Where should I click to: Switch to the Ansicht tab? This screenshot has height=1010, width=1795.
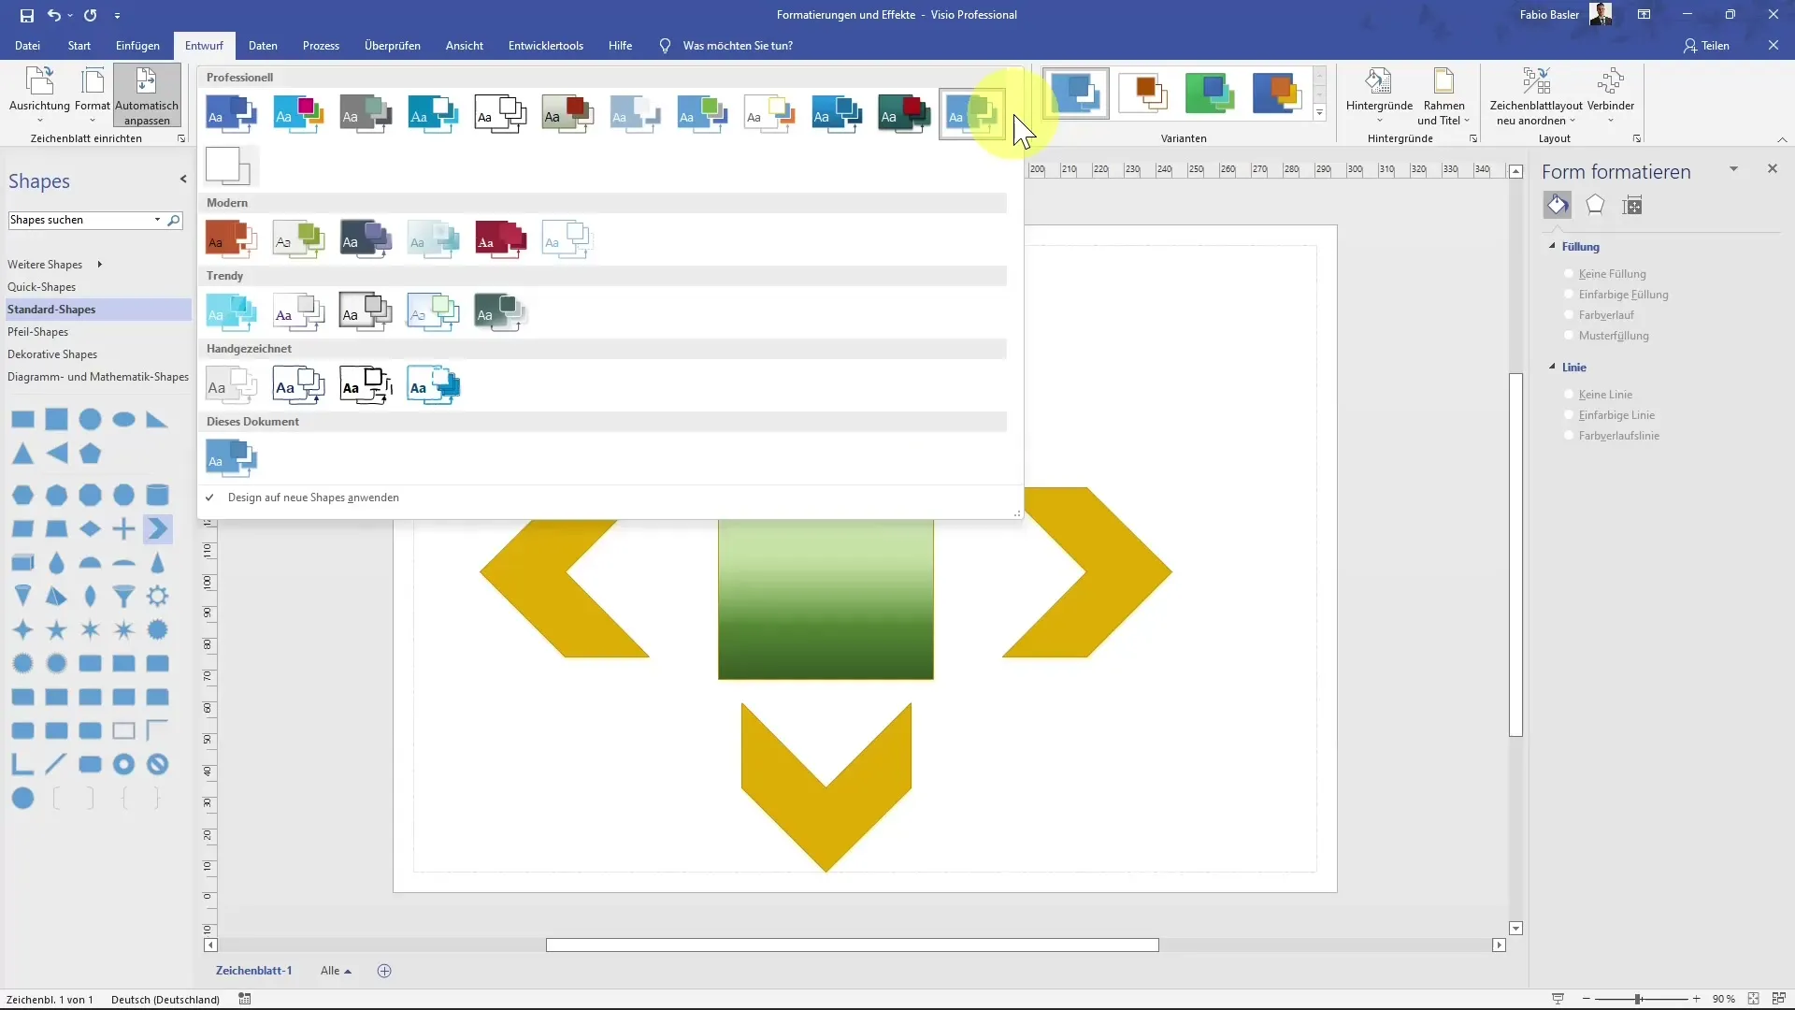[x=465, y=46]
